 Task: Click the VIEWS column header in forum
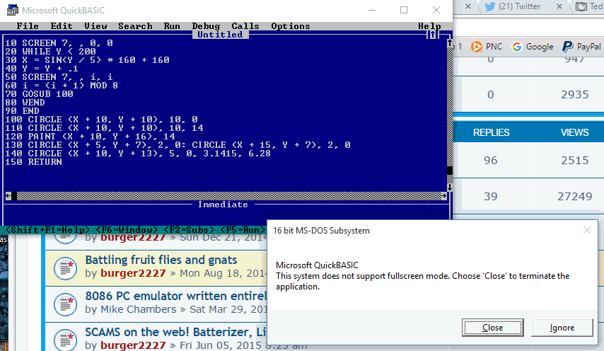pos(575,132)
